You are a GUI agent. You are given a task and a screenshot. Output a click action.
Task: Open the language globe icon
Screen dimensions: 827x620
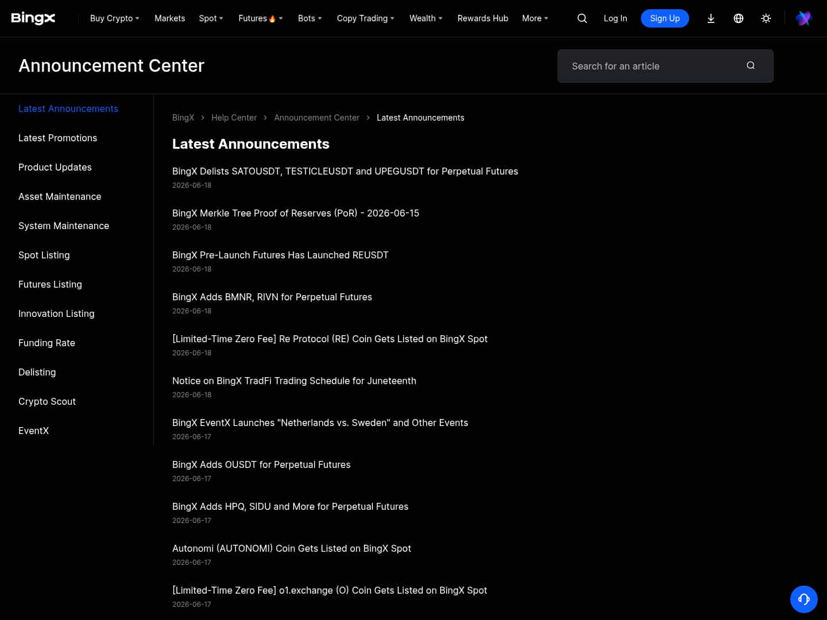coord(739,18)
